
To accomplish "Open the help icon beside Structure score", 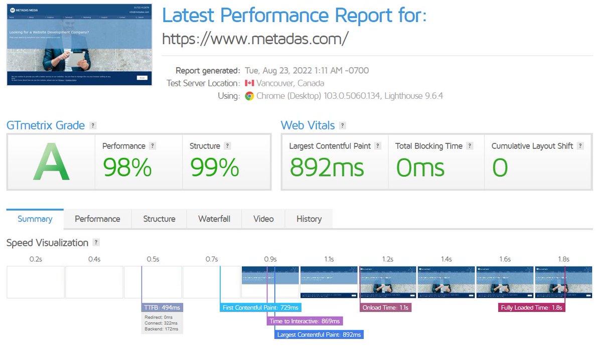I will [227, 146].
